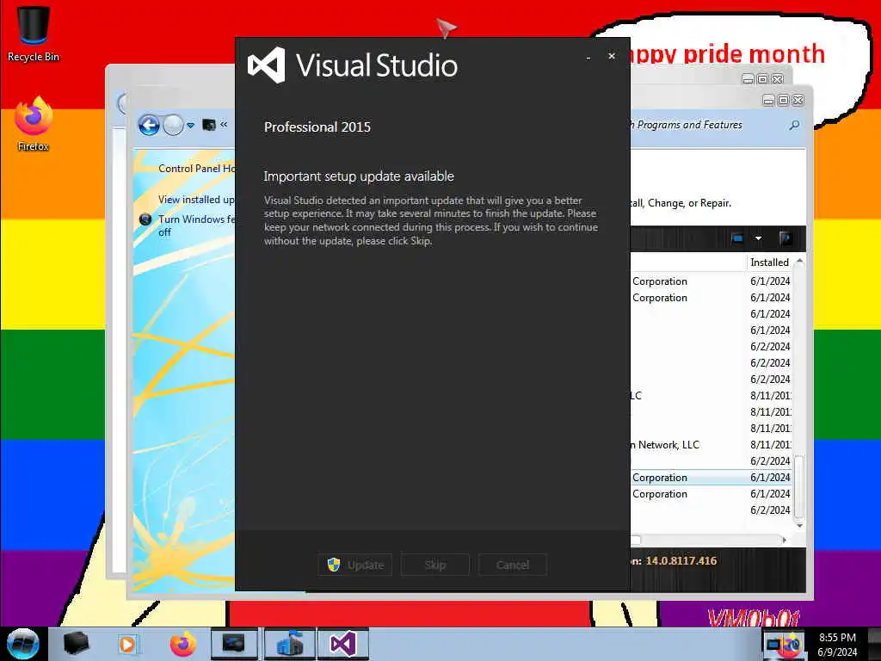Select the highlighted Corporation row in program list
Screen dimensions: 881x661
click(711, 477)
